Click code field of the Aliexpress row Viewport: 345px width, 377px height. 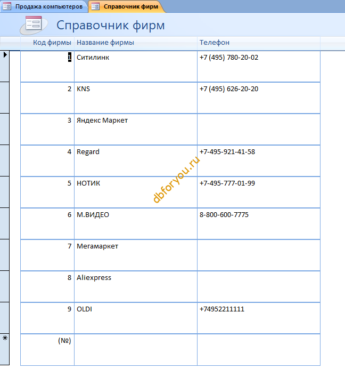pos(47,287)
